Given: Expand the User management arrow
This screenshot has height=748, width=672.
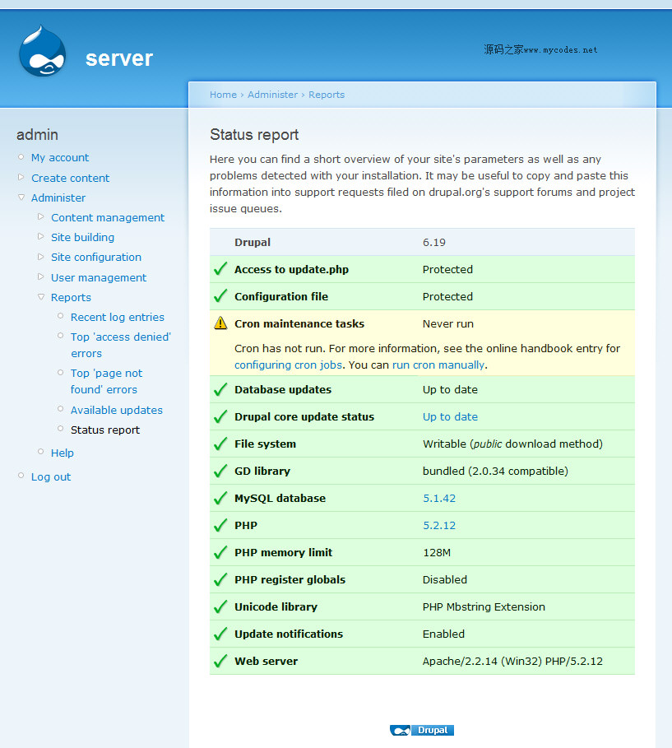Looking at the screenshot, I should 40,276.
